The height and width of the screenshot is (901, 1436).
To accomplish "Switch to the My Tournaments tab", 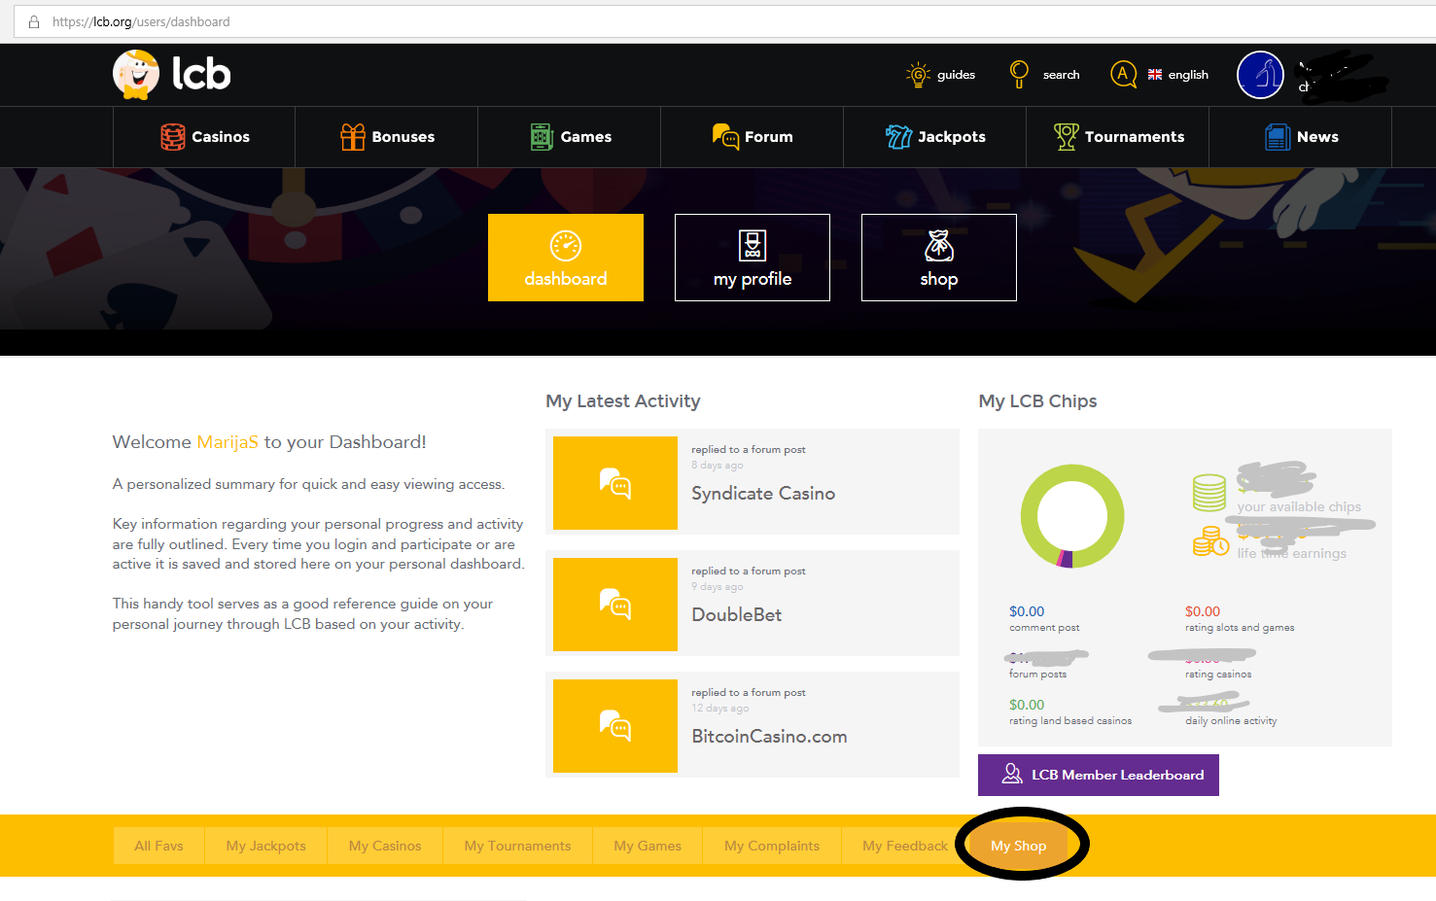I will pyautogui.click(x=518, y=846).
